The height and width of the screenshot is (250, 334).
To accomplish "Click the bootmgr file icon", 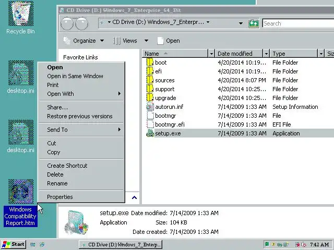I will click(x=150, y=116).
